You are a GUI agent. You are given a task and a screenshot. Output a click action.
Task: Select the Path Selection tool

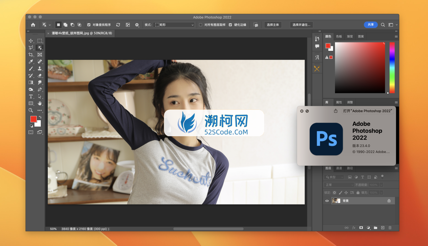(40, 96)
